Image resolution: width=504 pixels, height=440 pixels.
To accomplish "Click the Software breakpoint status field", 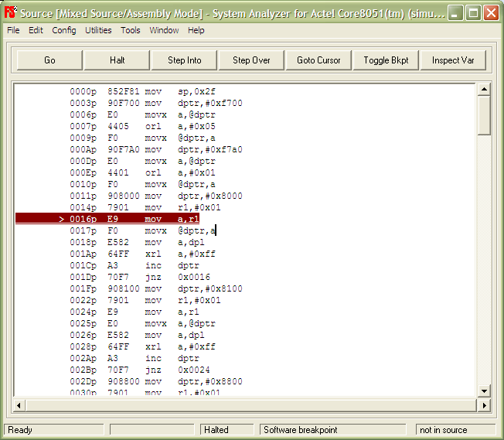I will pos(332,430).
